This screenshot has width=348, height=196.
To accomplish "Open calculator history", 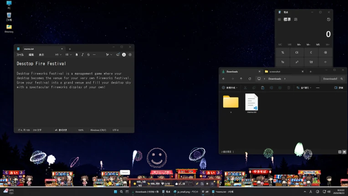I will [x=328, y=20].
